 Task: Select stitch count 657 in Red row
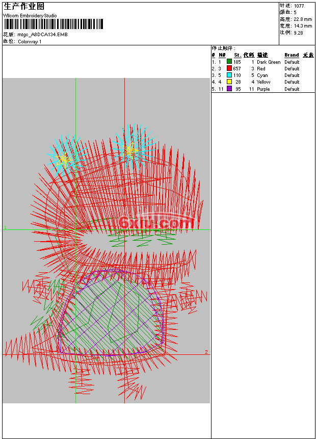(237, 69)
